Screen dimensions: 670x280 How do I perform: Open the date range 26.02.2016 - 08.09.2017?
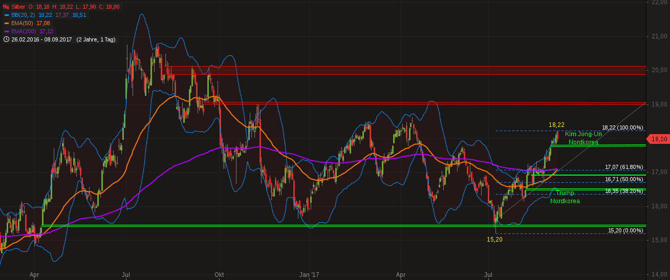click(41, 39)
